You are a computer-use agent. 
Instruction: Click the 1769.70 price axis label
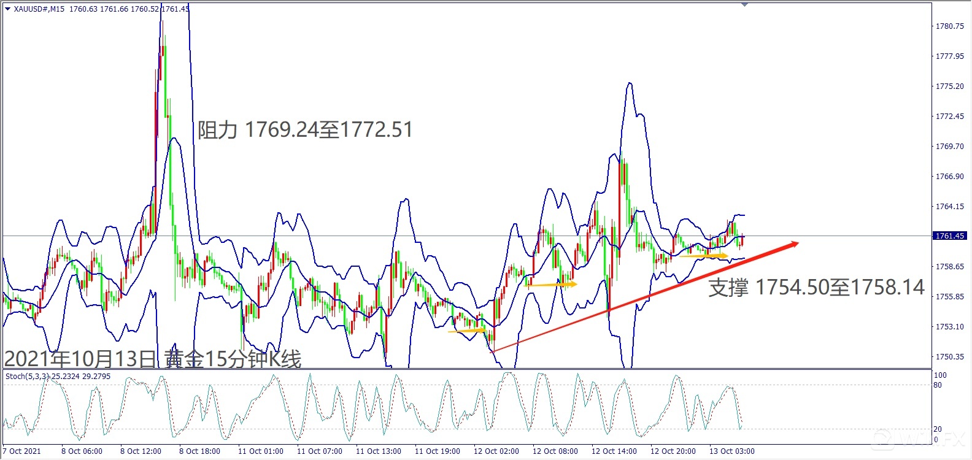click(949, 147)
